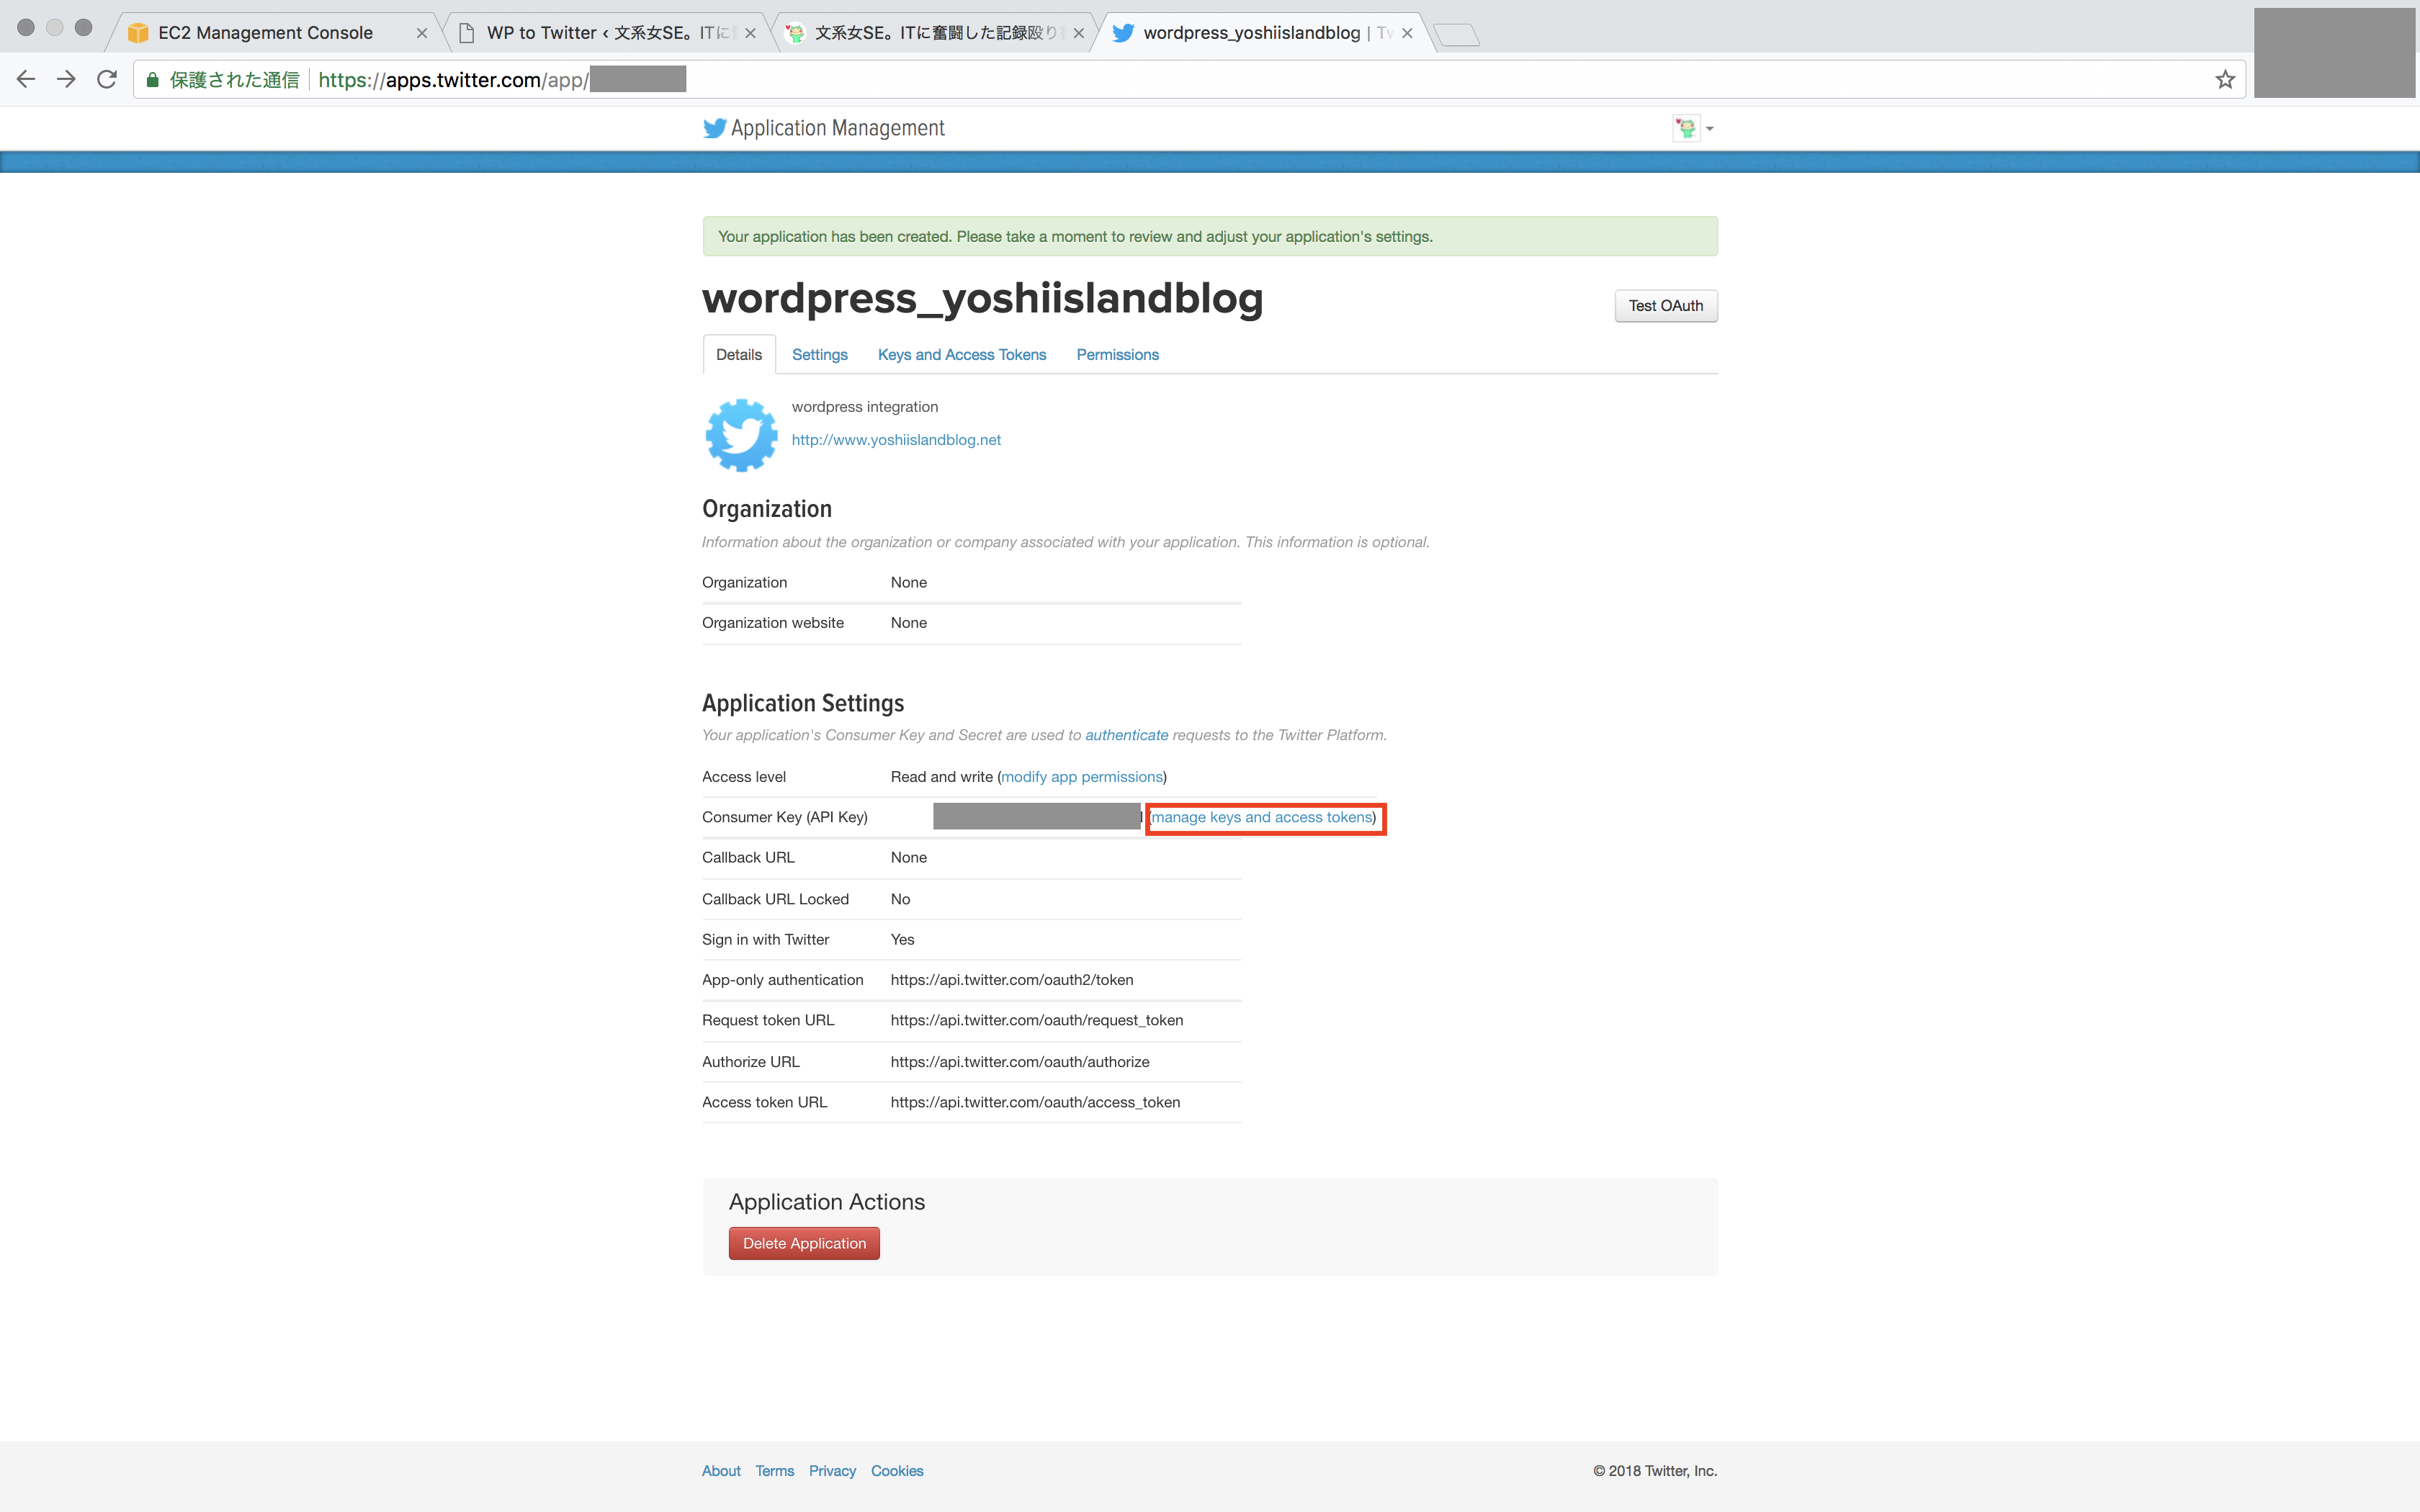Image resolution: width=2420 pixels, height=1512 pixels.
Task: Click the macOS green window zoom button
Action: [84, 28]
